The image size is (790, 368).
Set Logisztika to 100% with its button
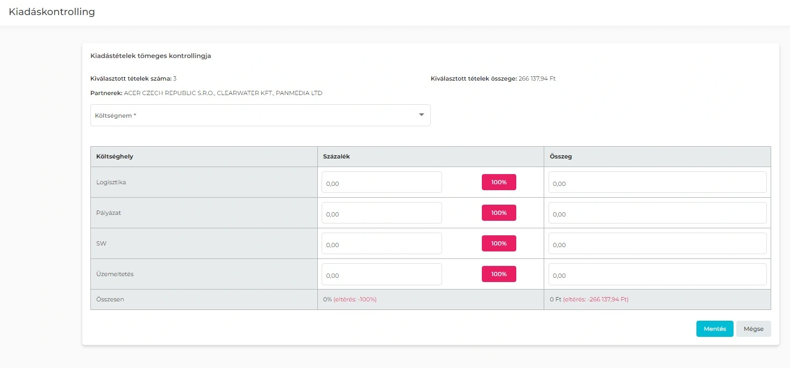(499, 182)
